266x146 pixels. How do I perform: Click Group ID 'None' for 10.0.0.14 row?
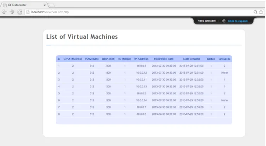(225, 100)
